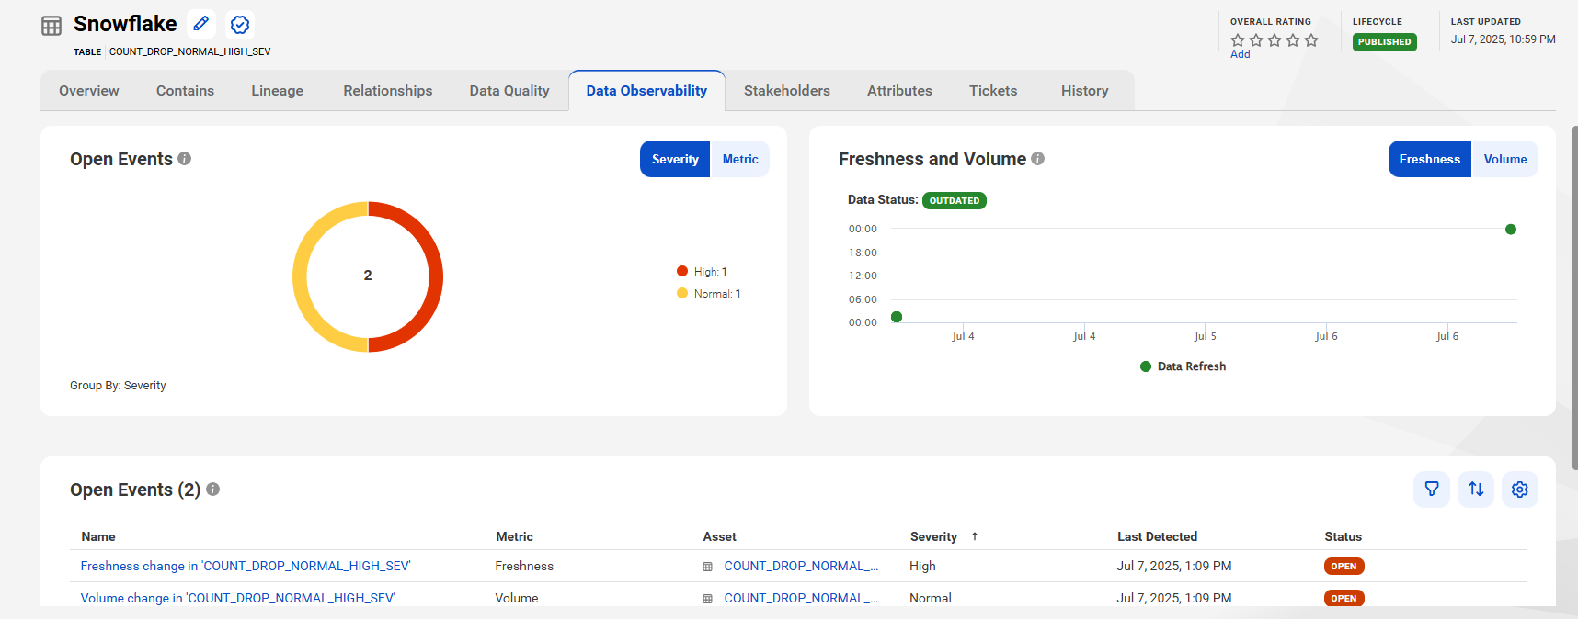
Task: Click the Normal: 1 legend entry
Action: 709,294
